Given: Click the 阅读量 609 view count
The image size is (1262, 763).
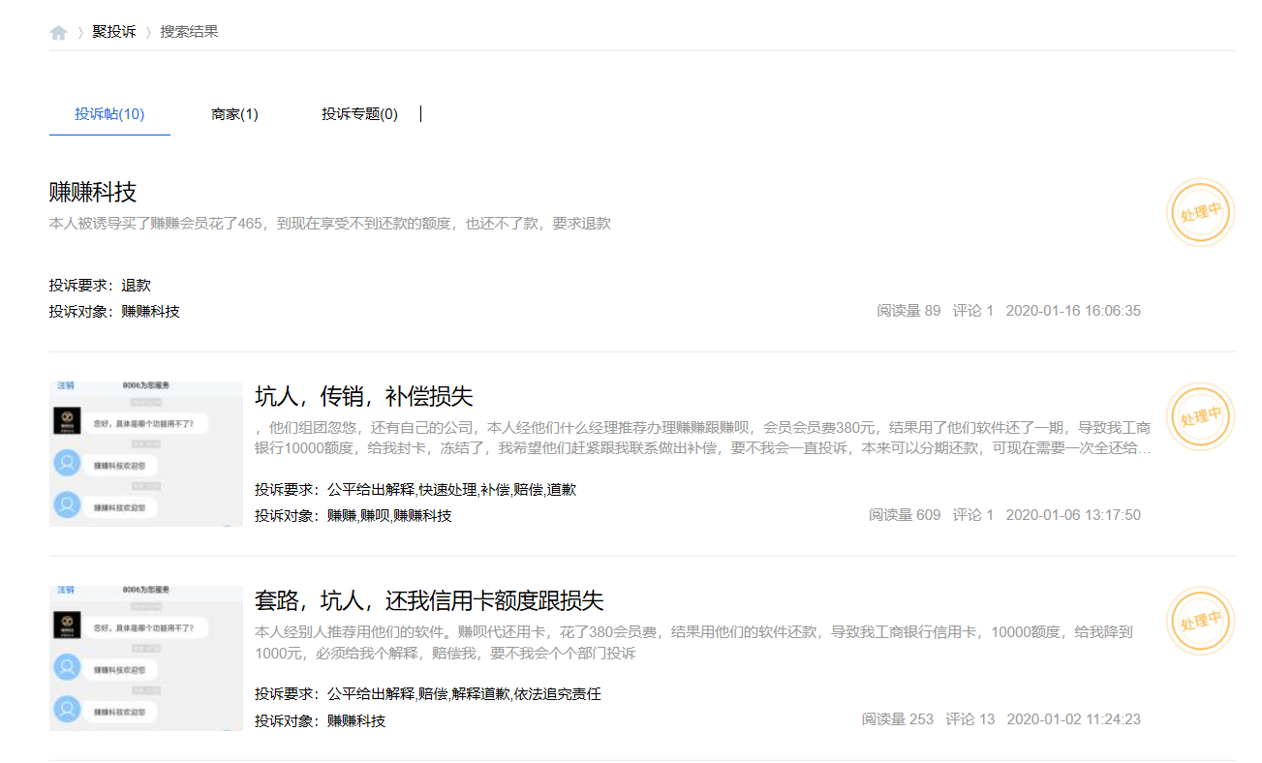Looking at the screenshot, I should [904, 515].
